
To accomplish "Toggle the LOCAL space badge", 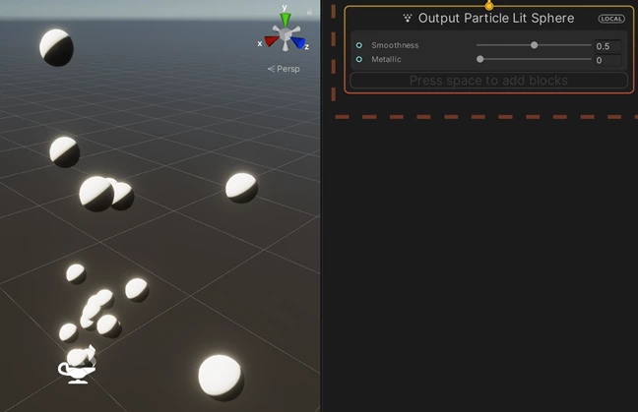I will click(x=611, y=19).
